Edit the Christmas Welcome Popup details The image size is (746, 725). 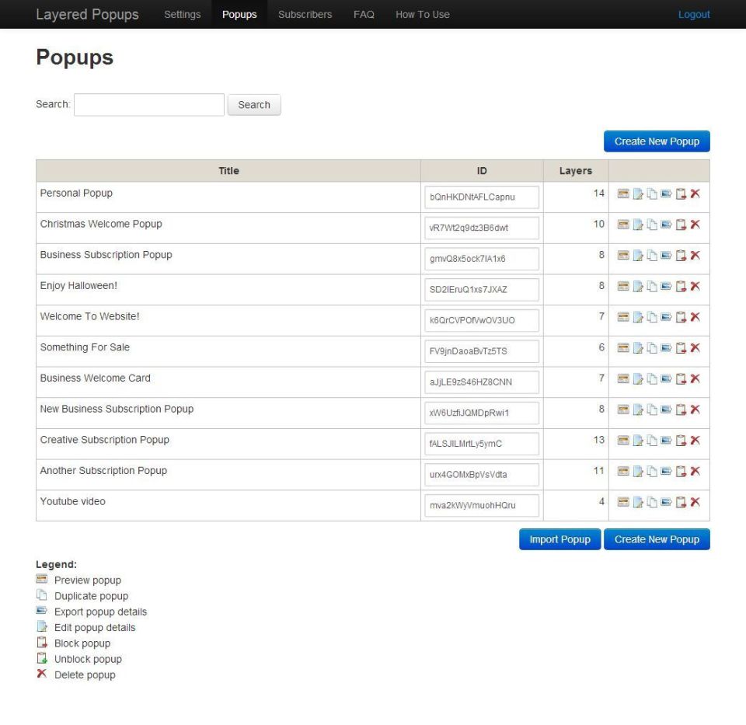pos(638,225)
